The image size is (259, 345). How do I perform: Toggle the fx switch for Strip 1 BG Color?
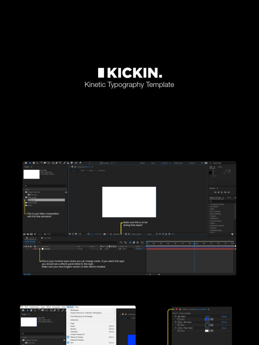coord(176,322)
